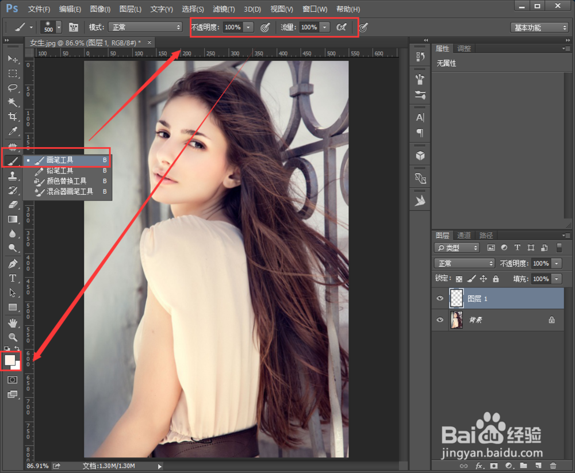Toggle visibility of 图层 1 layer
This screenshot has height=473, width=575.
tap(440, 298)
